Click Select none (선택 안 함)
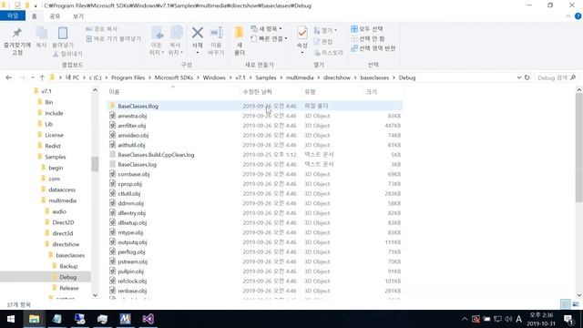 click(368, 38)
